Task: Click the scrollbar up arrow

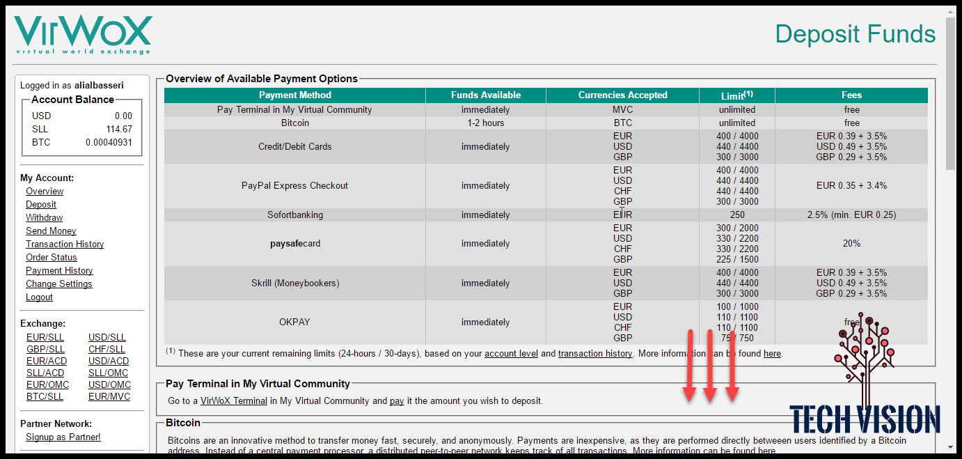Action: (951, 10)
